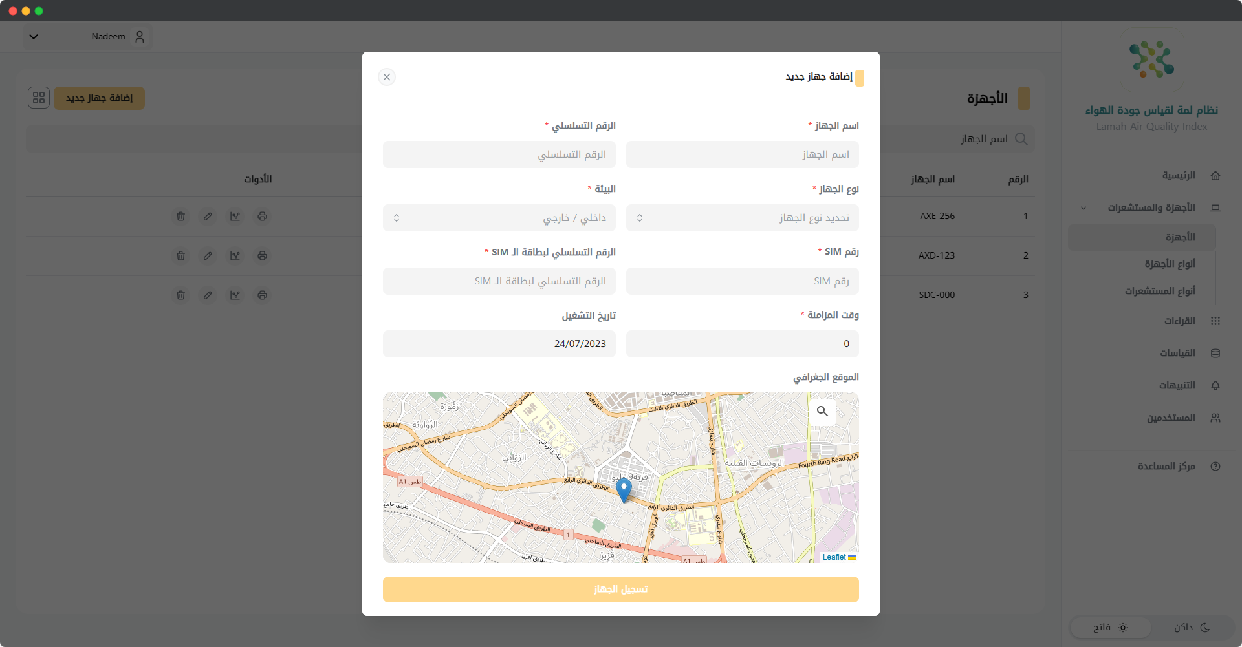Switch to داكن dark theme
The height and width of the screenshot is (647, 1242).
(x=1192, y=628)
